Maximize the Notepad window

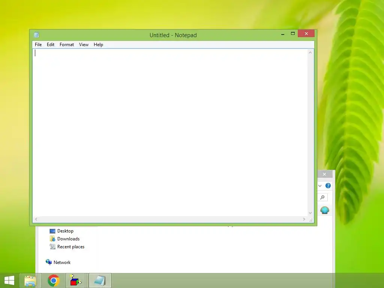coord(292,33)
